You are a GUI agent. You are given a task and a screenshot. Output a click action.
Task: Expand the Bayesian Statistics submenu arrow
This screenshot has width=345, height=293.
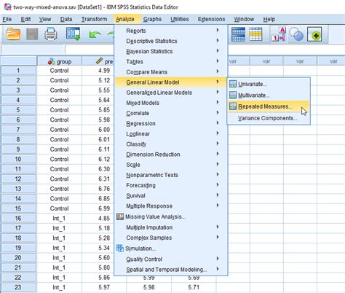click(x=218, y=51)
